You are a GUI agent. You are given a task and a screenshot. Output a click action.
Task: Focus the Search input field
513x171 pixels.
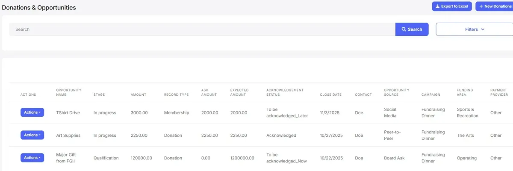(202, 29)
